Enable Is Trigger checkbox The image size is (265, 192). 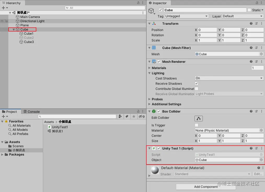[x=196, y=125]
